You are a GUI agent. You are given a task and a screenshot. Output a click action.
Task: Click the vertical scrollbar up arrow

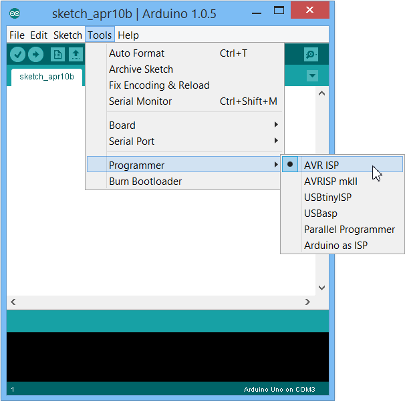(x=322, y=93)
